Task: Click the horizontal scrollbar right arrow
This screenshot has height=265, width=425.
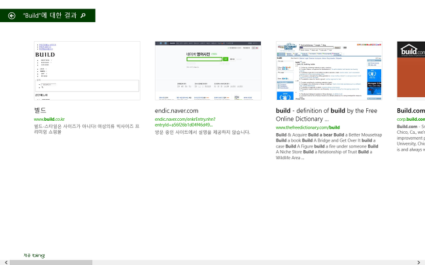Action: pos(418,262)
